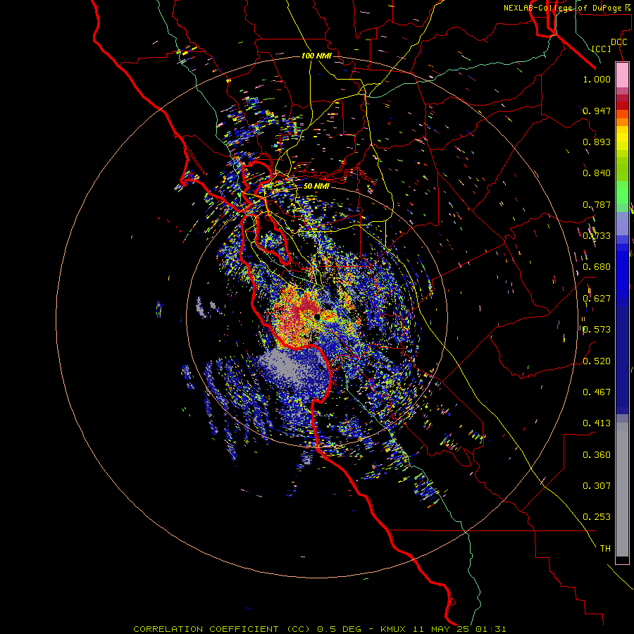Select the pink band of the color scale
This screenshot has width=634, height=634.
pyautogui.click(x=622, y=75)
